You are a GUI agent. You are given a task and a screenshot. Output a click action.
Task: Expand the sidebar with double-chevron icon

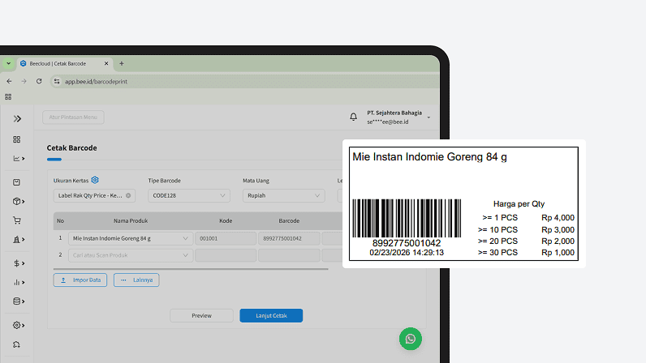point(17,119)
